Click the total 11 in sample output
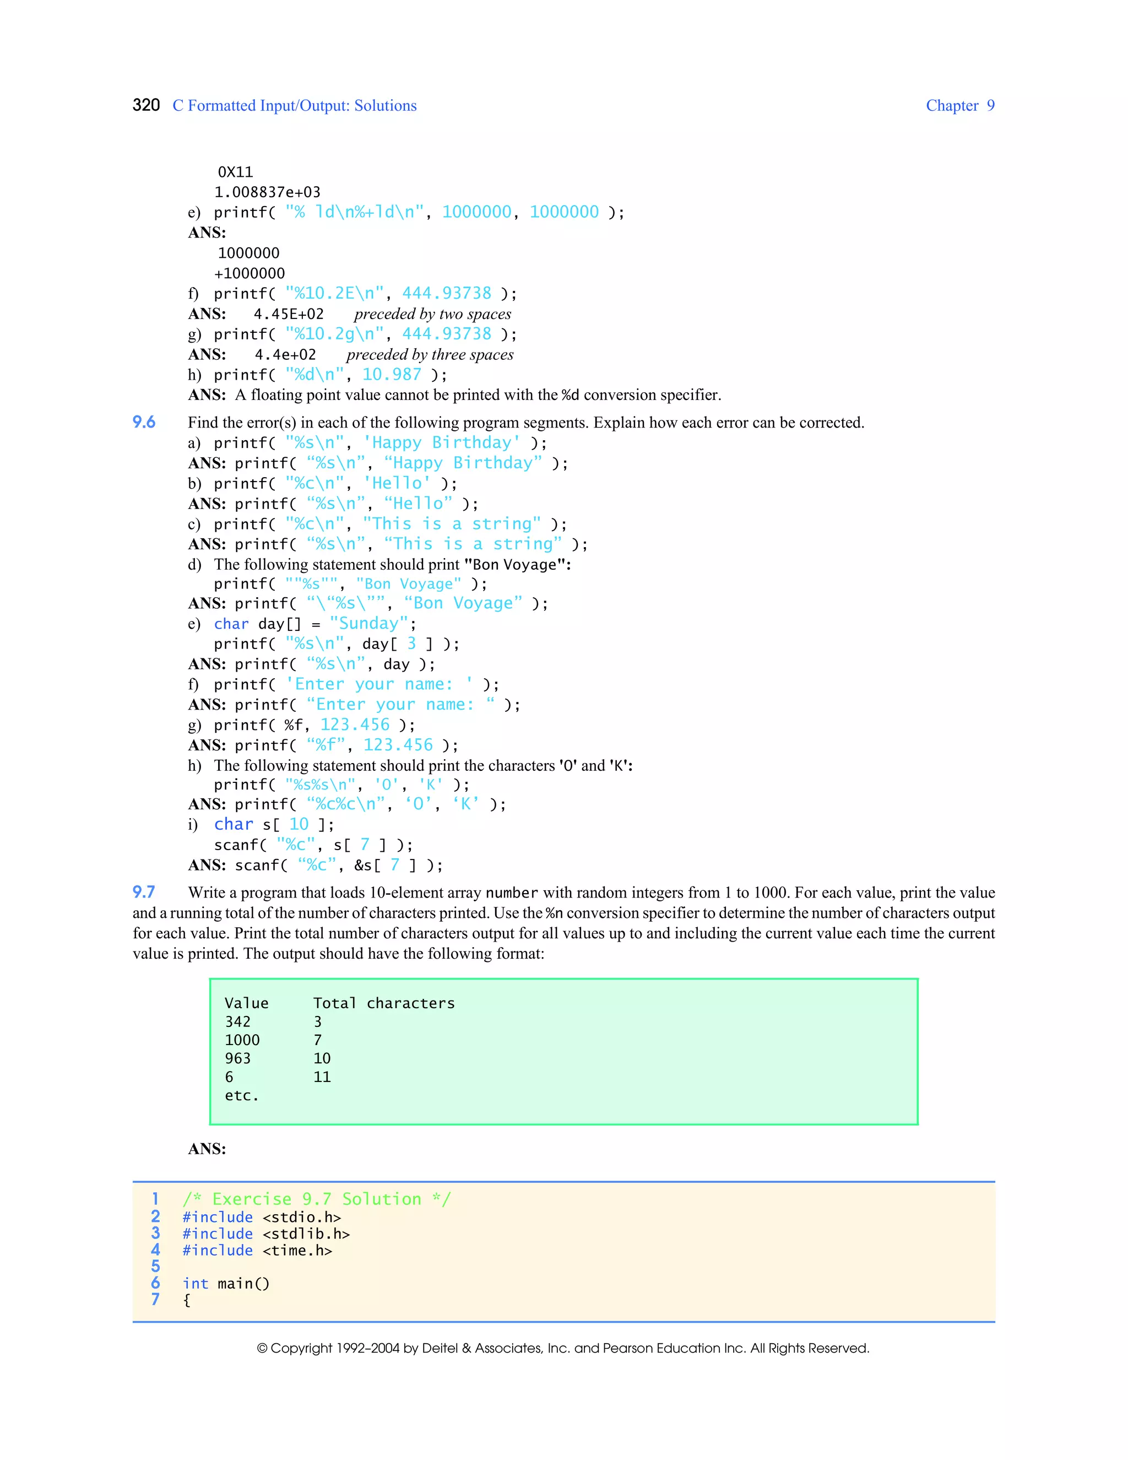The image size is (1128, 1460). [322, 1077]
